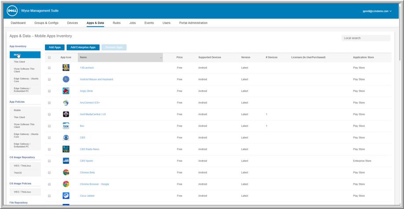Image resolution: width=404 pixels, height=209 pixels.
Task: Open the Android Mouse and Keyboard link
Action: [96, 79]
